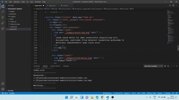This screenshot has height=100, width=179.
Task: Split the editor right
Action: tap(173, 6)
